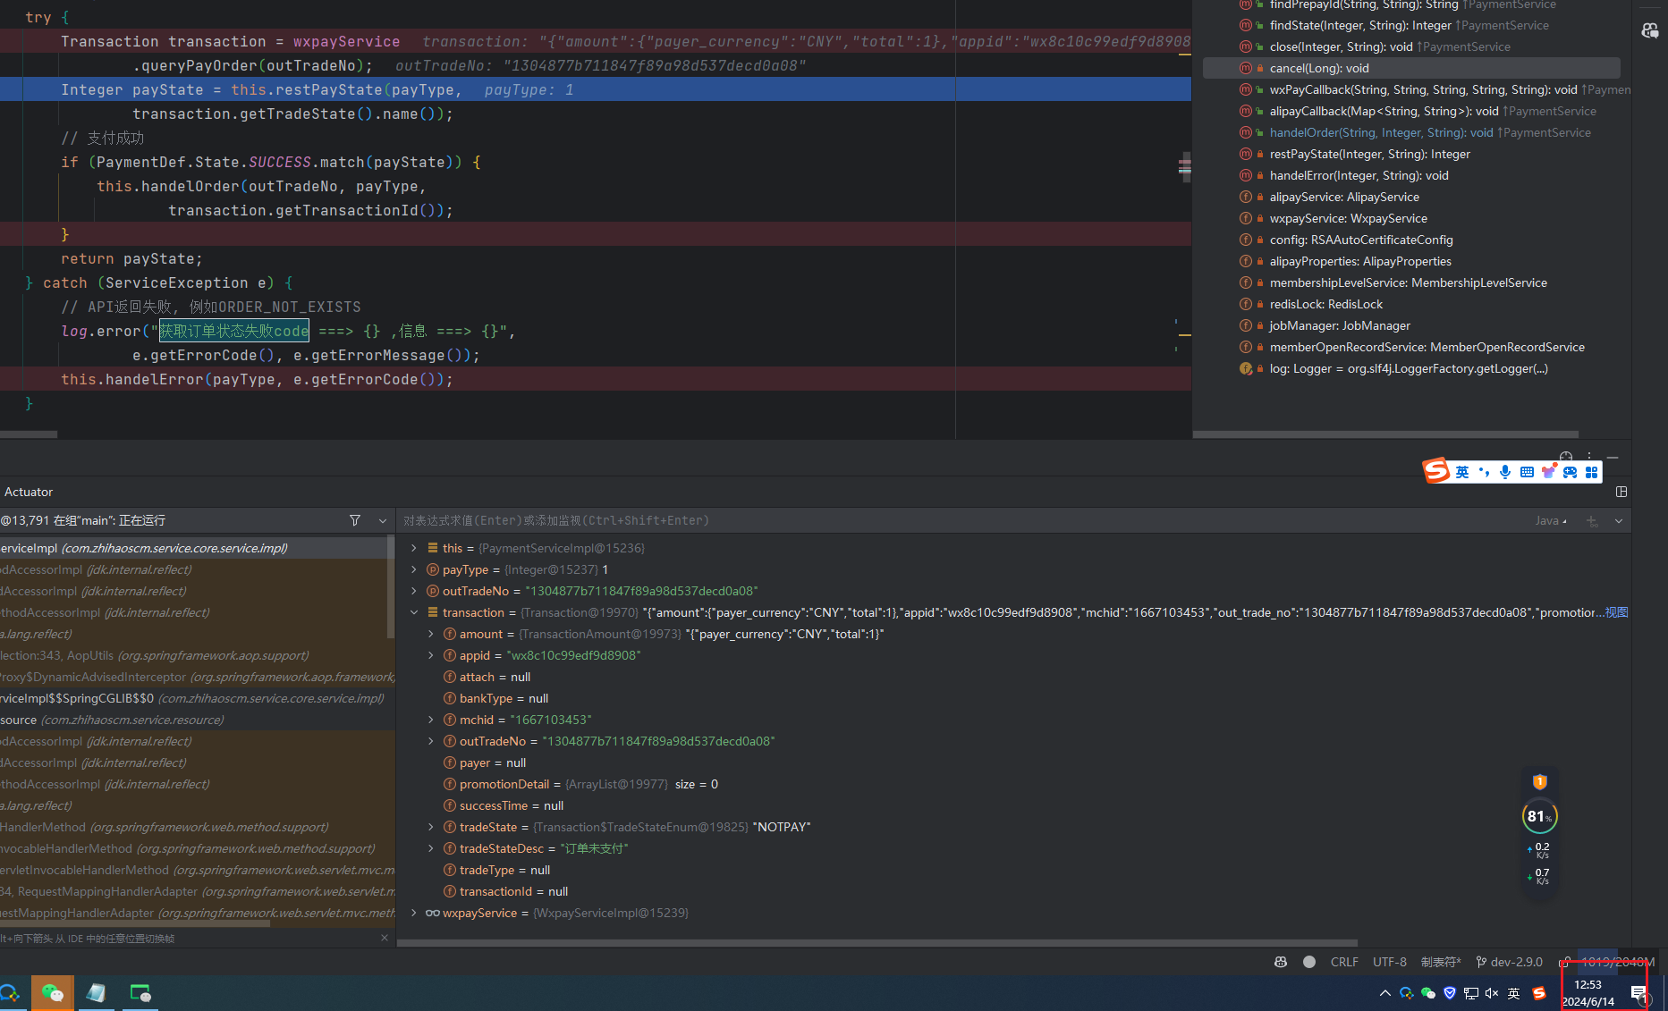Click the WeChat icon in the system tray
Viewport: 1668px width, 1011px height.
1428,993
